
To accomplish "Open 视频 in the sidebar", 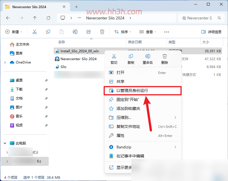I will click(16, 125).
